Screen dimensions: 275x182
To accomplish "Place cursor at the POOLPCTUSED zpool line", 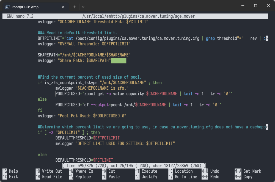I will (x=144, y=94).
